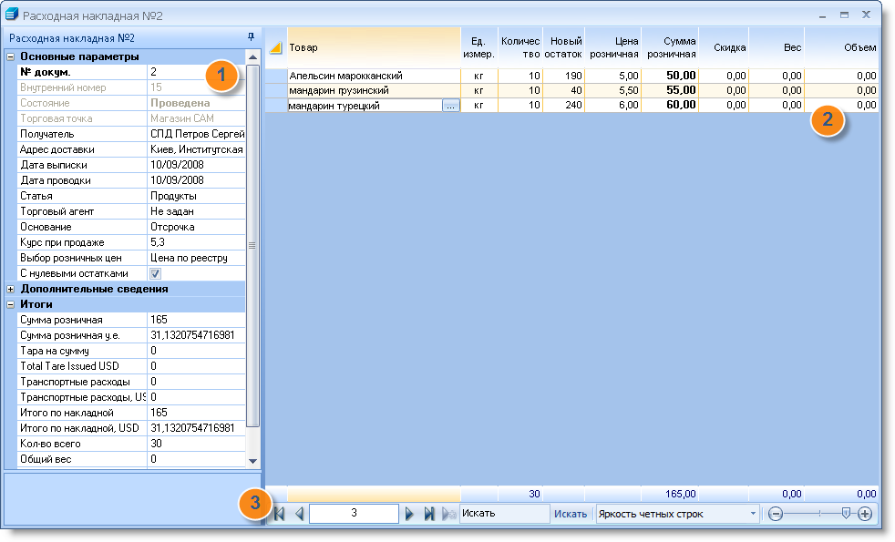This screenshot has width=895, height=542.
Task: Click the Курс при продаже value 5,3
Action: tap(196, 242)
